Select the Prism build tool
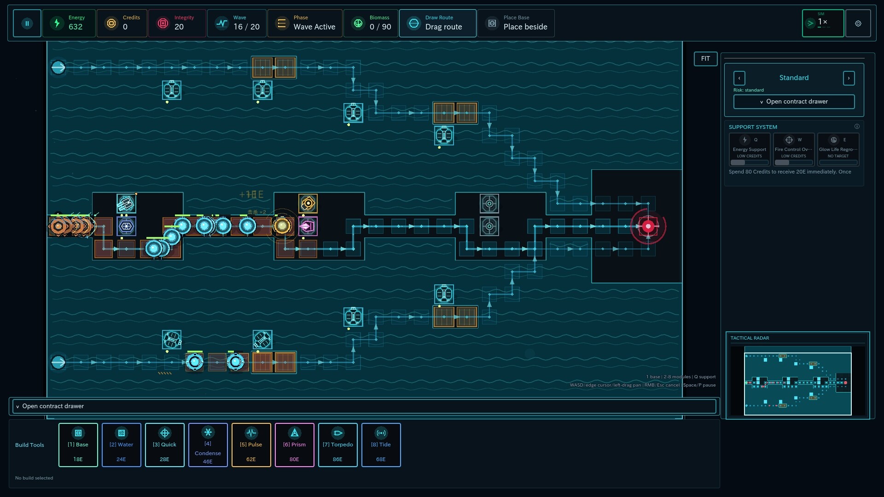This screenshot has height=497, width=884. point(295,445)
